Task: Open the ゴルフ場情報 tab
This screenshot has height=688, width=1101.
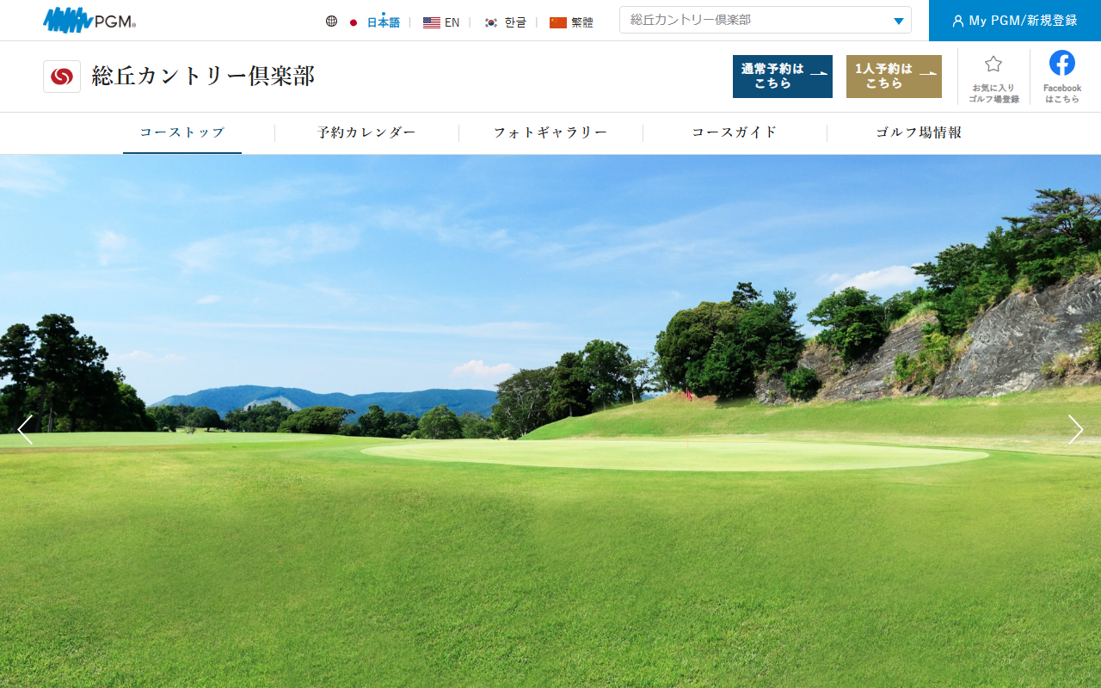Action: coord(919,132)
